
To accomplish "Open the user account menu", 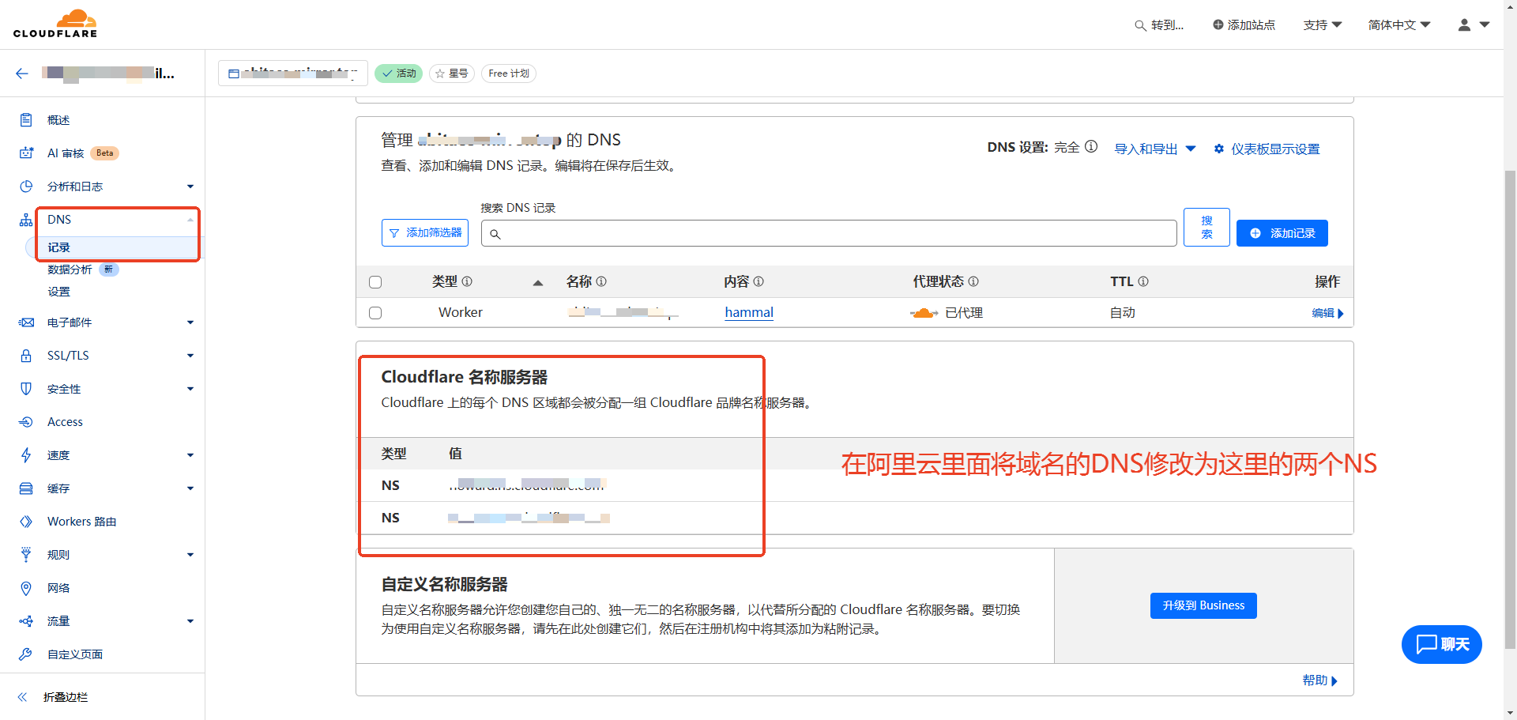I will pos(1474,25).
